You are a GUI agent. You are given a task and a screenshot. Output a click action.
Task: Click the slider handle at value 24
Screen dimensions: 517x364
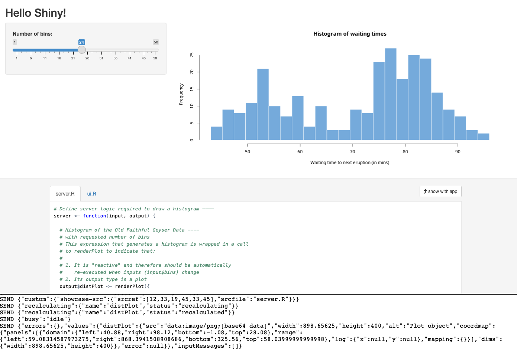[x=82, y=50]
